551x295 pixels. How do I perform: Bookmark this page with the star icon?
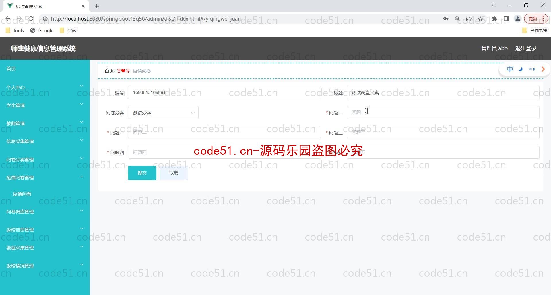(x=480, y=19)
